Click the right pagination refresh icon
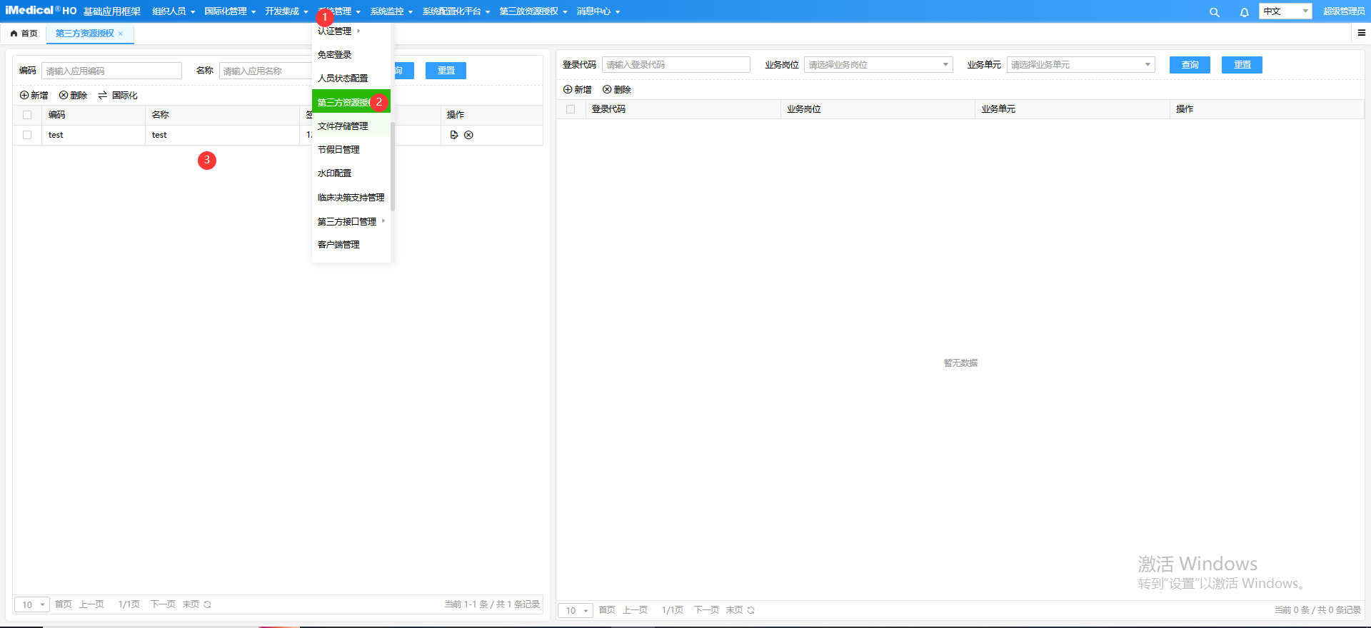The height and width of the screenshot is (628, 1371). tap(751, 610)
